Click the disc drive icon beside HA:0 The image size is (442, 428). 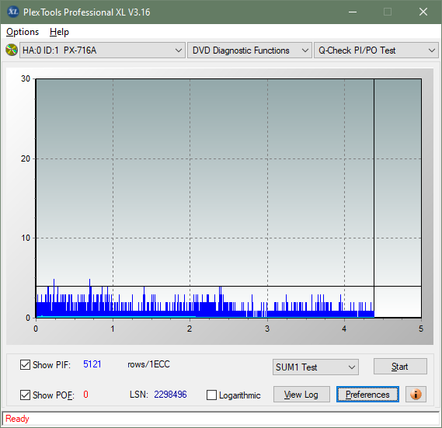point(12,50)
